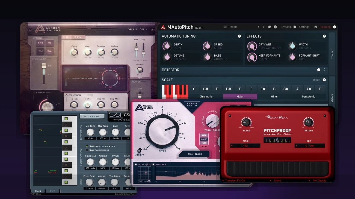Click the TUBE color button in Inner Pitch
The image size is (355, 199).
click(x=204, y=143)
